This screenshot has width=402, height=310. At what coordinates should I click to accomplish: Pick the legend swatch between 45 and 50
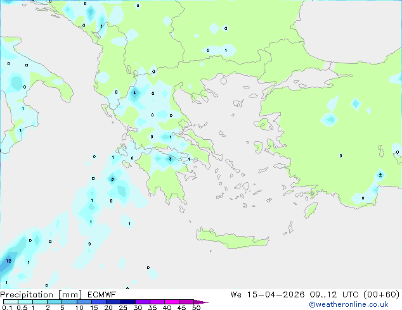click(186, 302)
